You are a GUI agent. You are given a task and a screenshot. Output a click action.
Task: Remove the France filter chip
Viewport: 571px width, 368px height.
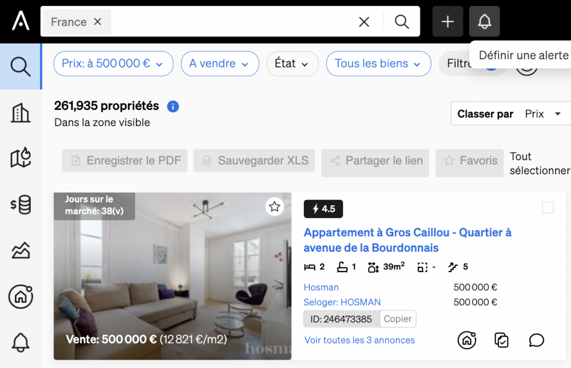(x=98, y=21)
